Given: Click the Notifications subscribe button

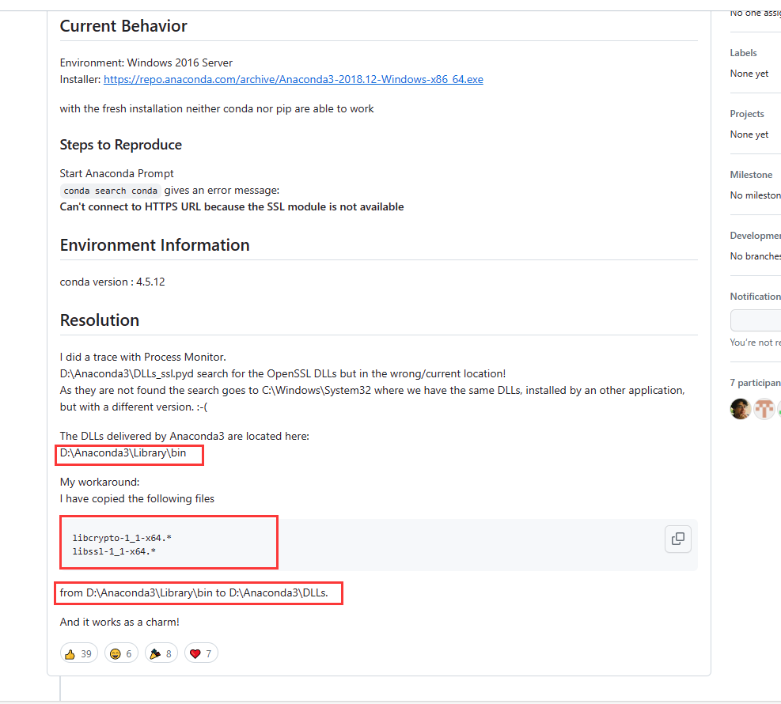Looking at the screenshot, I should tap(756, 320).
